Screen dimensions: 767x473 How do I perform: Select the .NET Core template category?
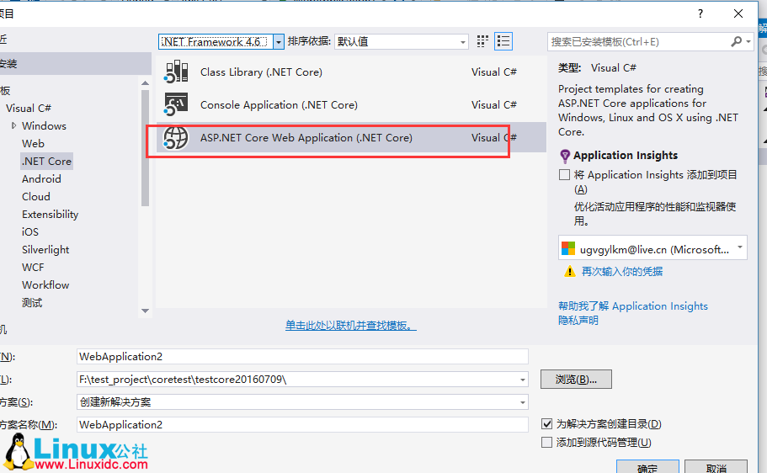point(46,161)
